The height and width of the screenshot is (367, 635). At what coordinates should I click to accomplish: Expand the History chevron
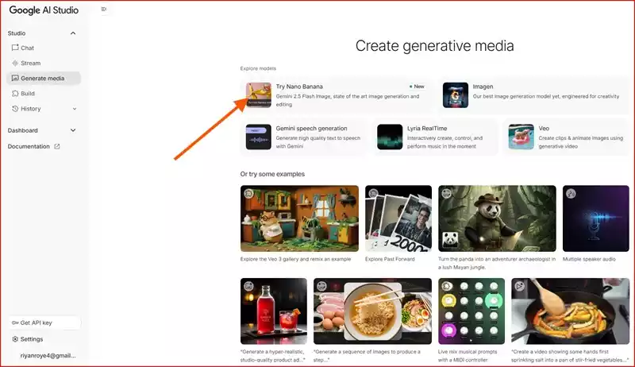pyautogui.click(x=75, y=109)
